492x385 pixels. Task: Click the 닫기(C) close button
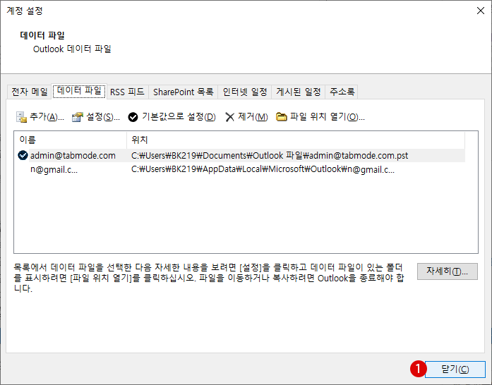(x=455, y=369)
